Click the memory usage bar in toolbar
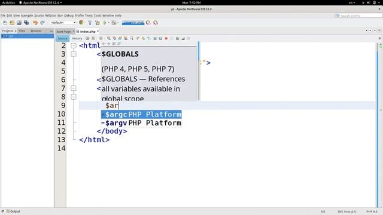Image resolution: width=383 pixels, height=215 pixels. click(133, 23)
